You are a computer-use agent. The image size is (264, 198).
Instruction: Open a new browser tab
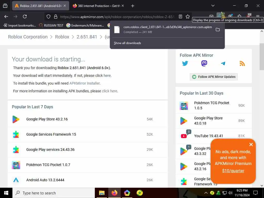point(133,6)
